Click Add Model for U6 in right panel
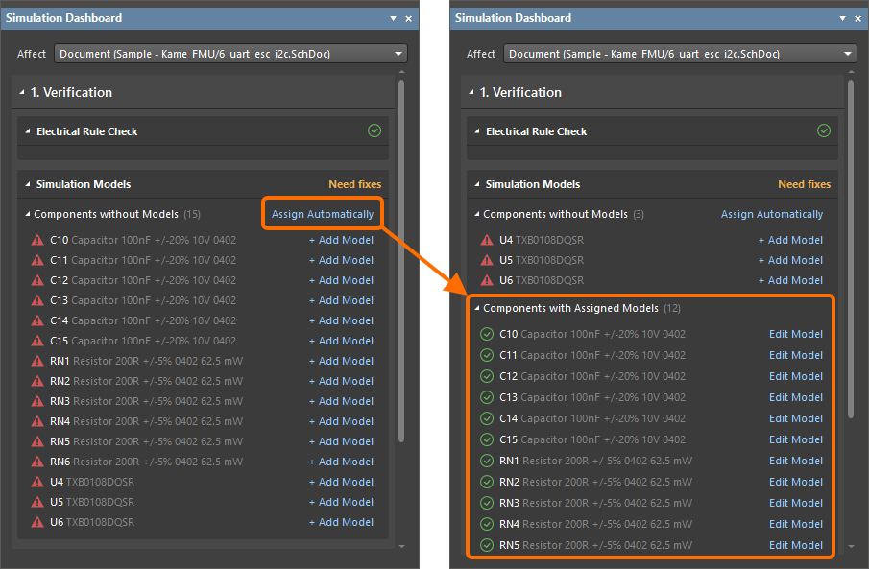 pyautogui.click(x=790, y=280)
